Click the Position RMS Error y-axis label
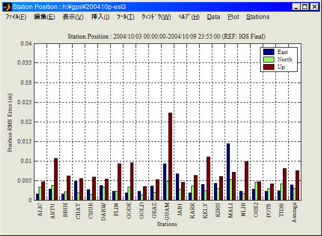This screenshot has height=236, width=322. (x=10, y=122)
